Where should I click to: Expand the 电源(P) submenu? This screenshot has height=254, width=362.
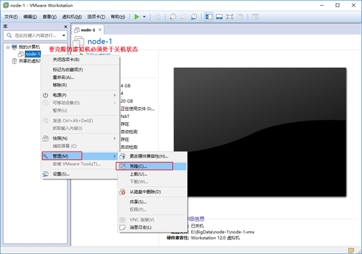[x=80, y=95]
